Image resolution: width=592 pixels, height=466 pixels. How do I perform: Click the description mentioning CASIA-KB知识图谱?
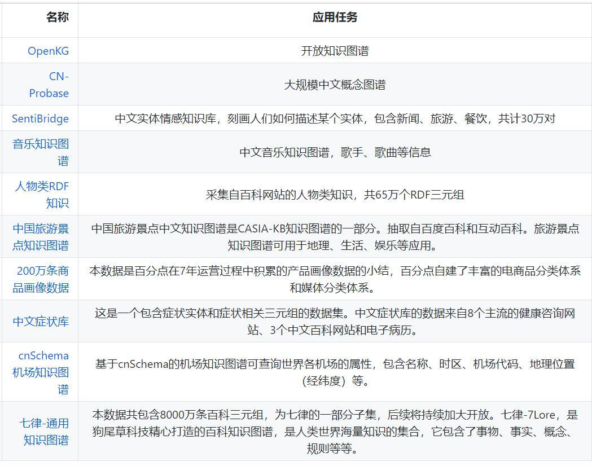[x=335, y=236]
